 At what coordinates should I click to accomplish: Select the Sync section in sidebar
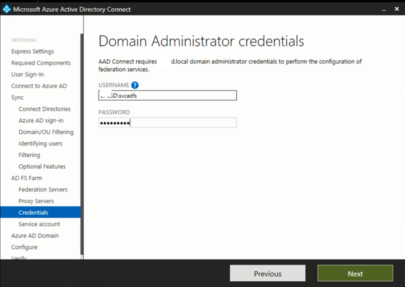point(18,97)
